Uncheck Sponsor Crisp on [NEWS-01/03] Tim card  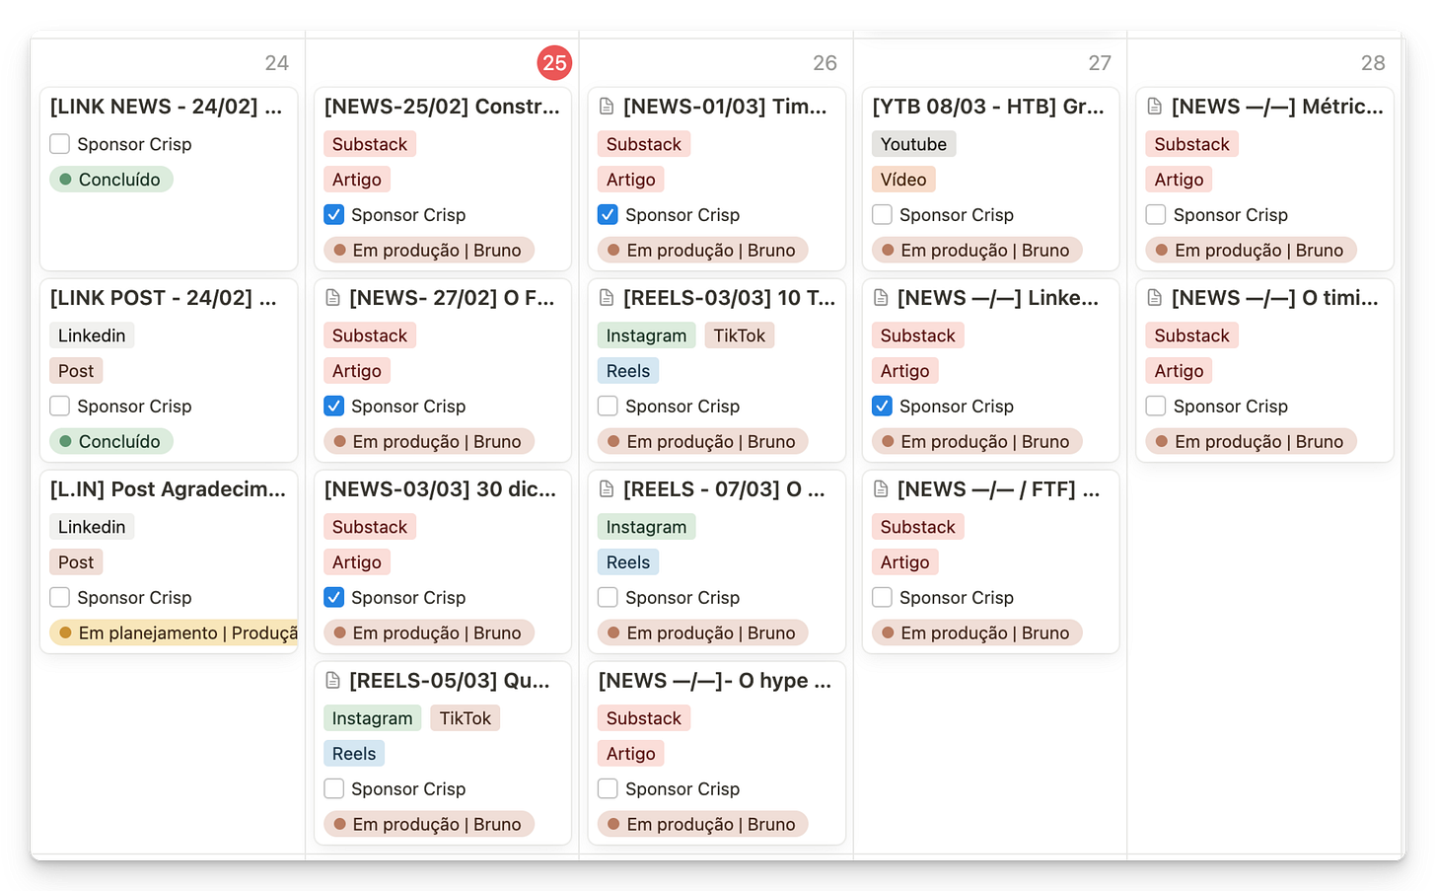coord(608,215)
